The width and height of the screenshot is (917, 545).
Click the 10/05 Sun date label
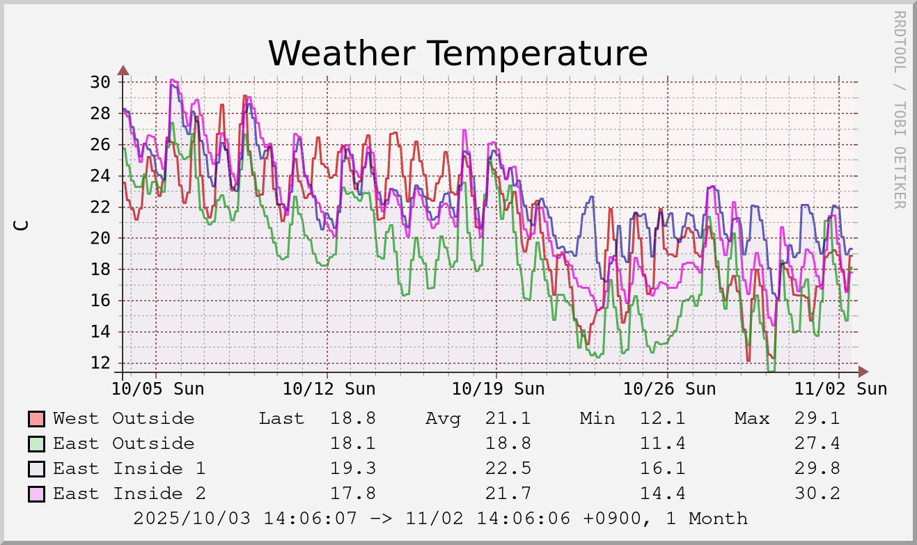(159, 389)
